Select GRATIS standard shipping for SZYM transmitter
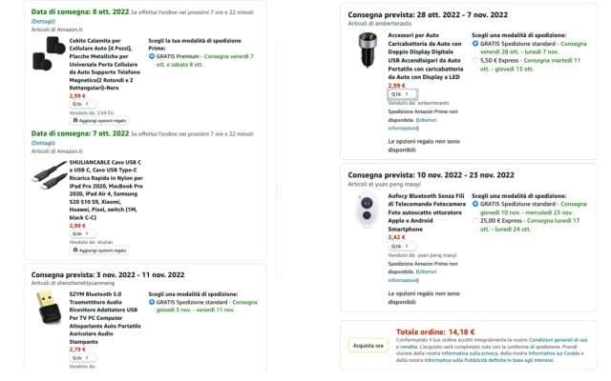611x381 pixels. point(152,301)
